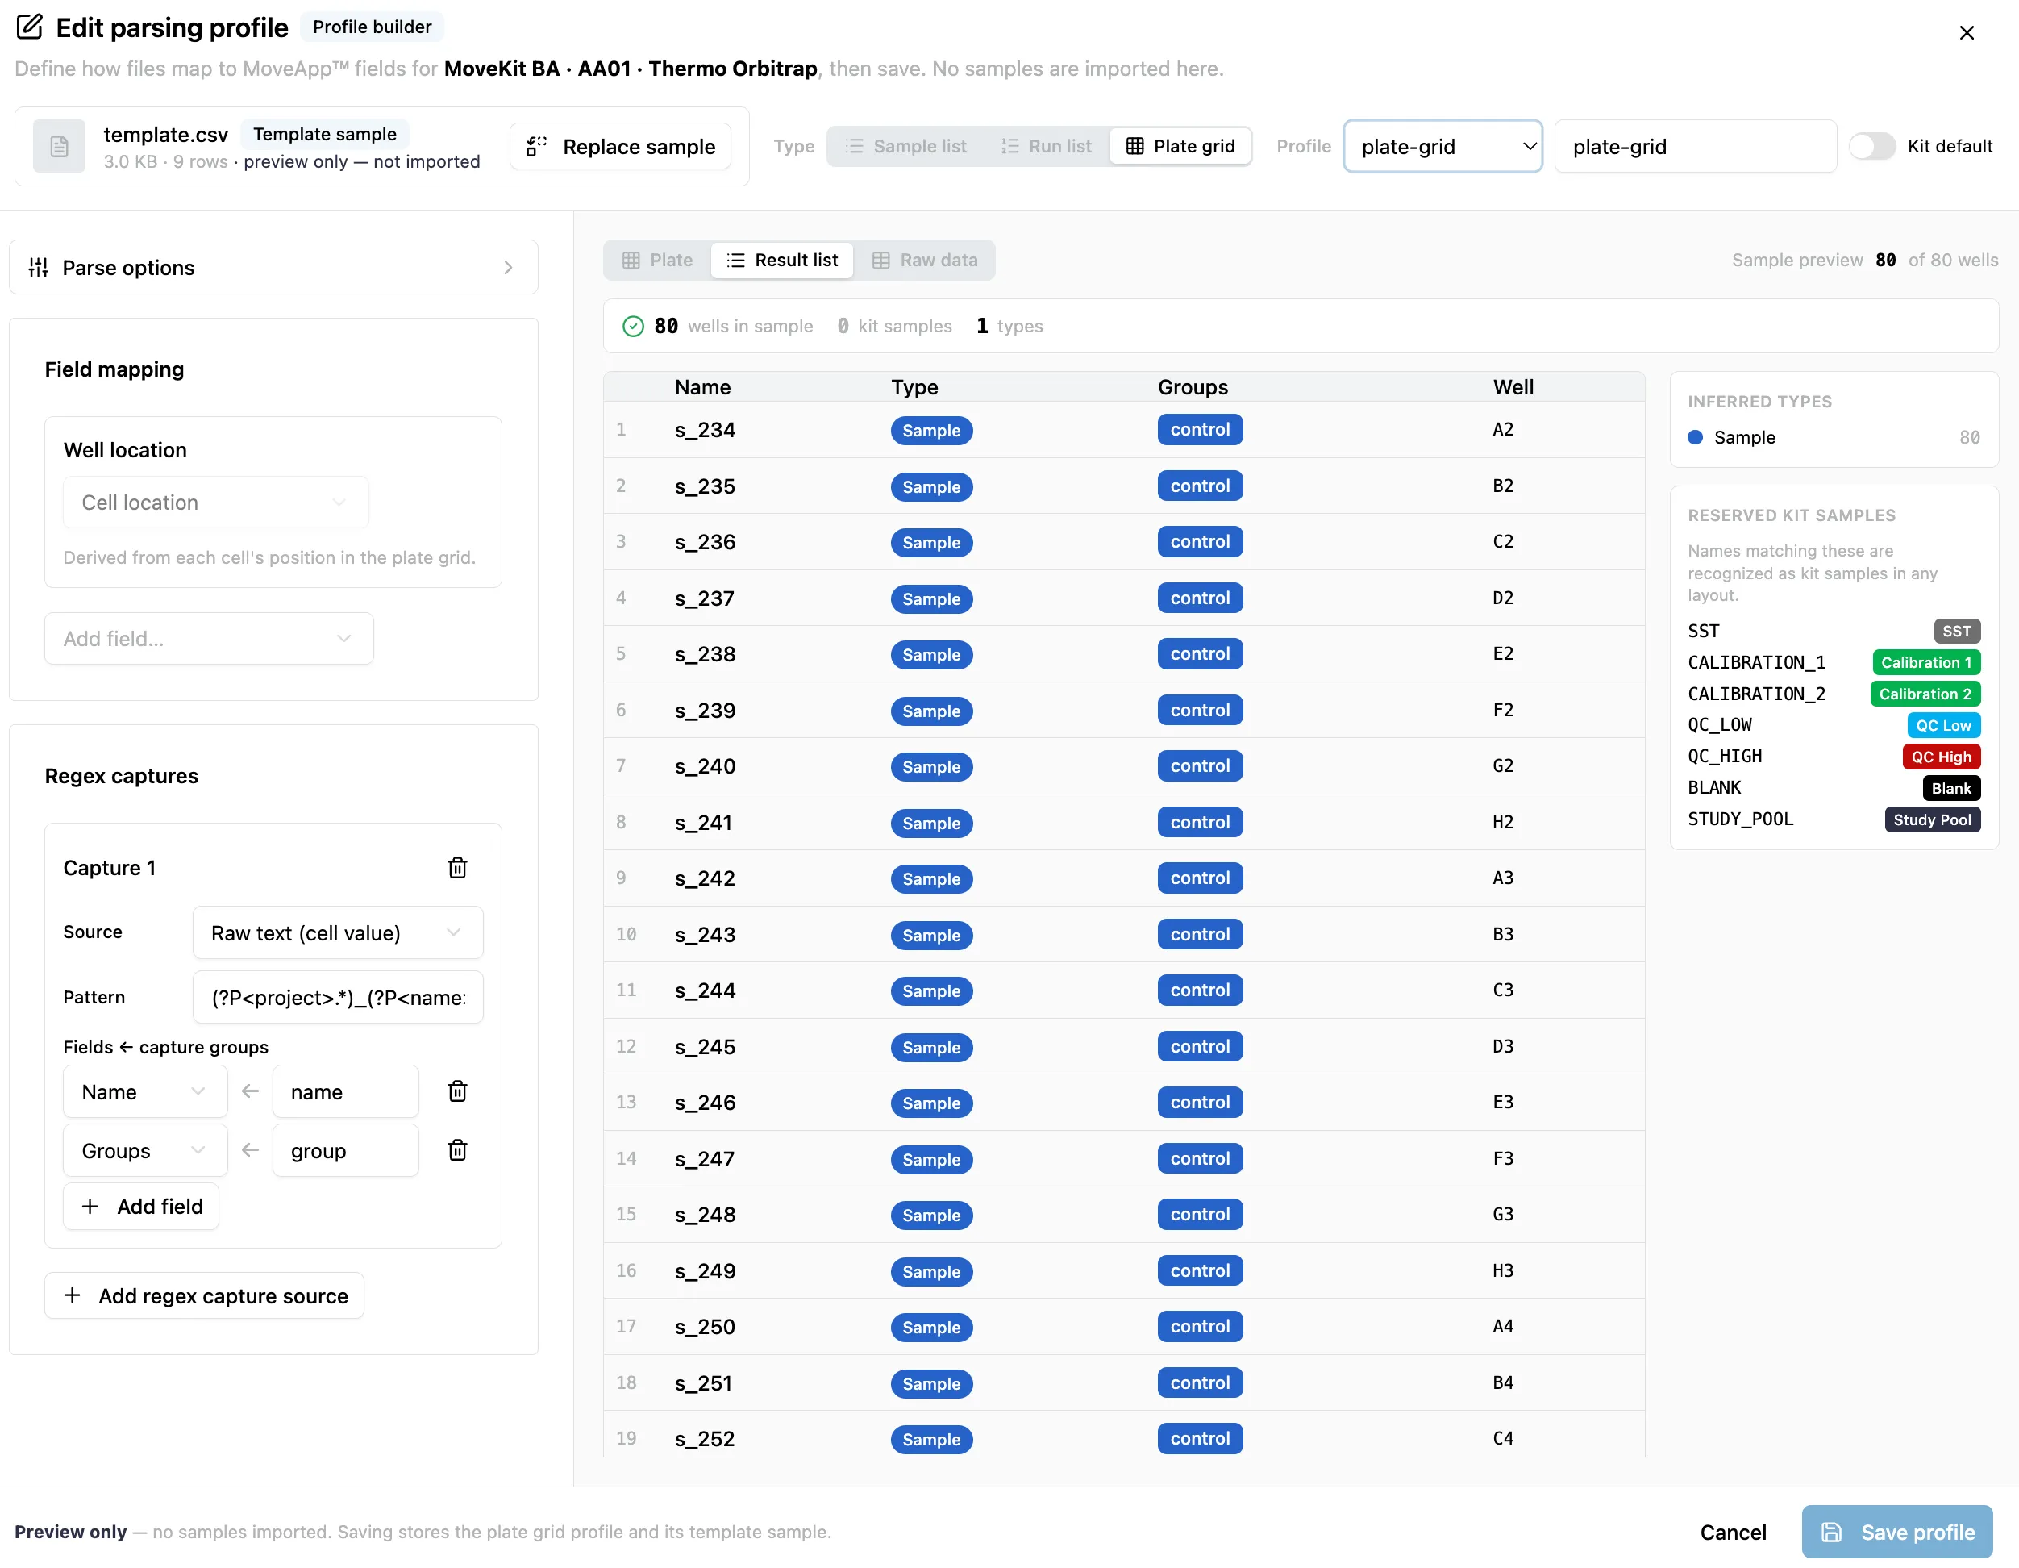Image resolution: width=2019 pixels, height=1568 pixels.
Task: Toggle the Kit default switch
Action: coord(1872,146)
